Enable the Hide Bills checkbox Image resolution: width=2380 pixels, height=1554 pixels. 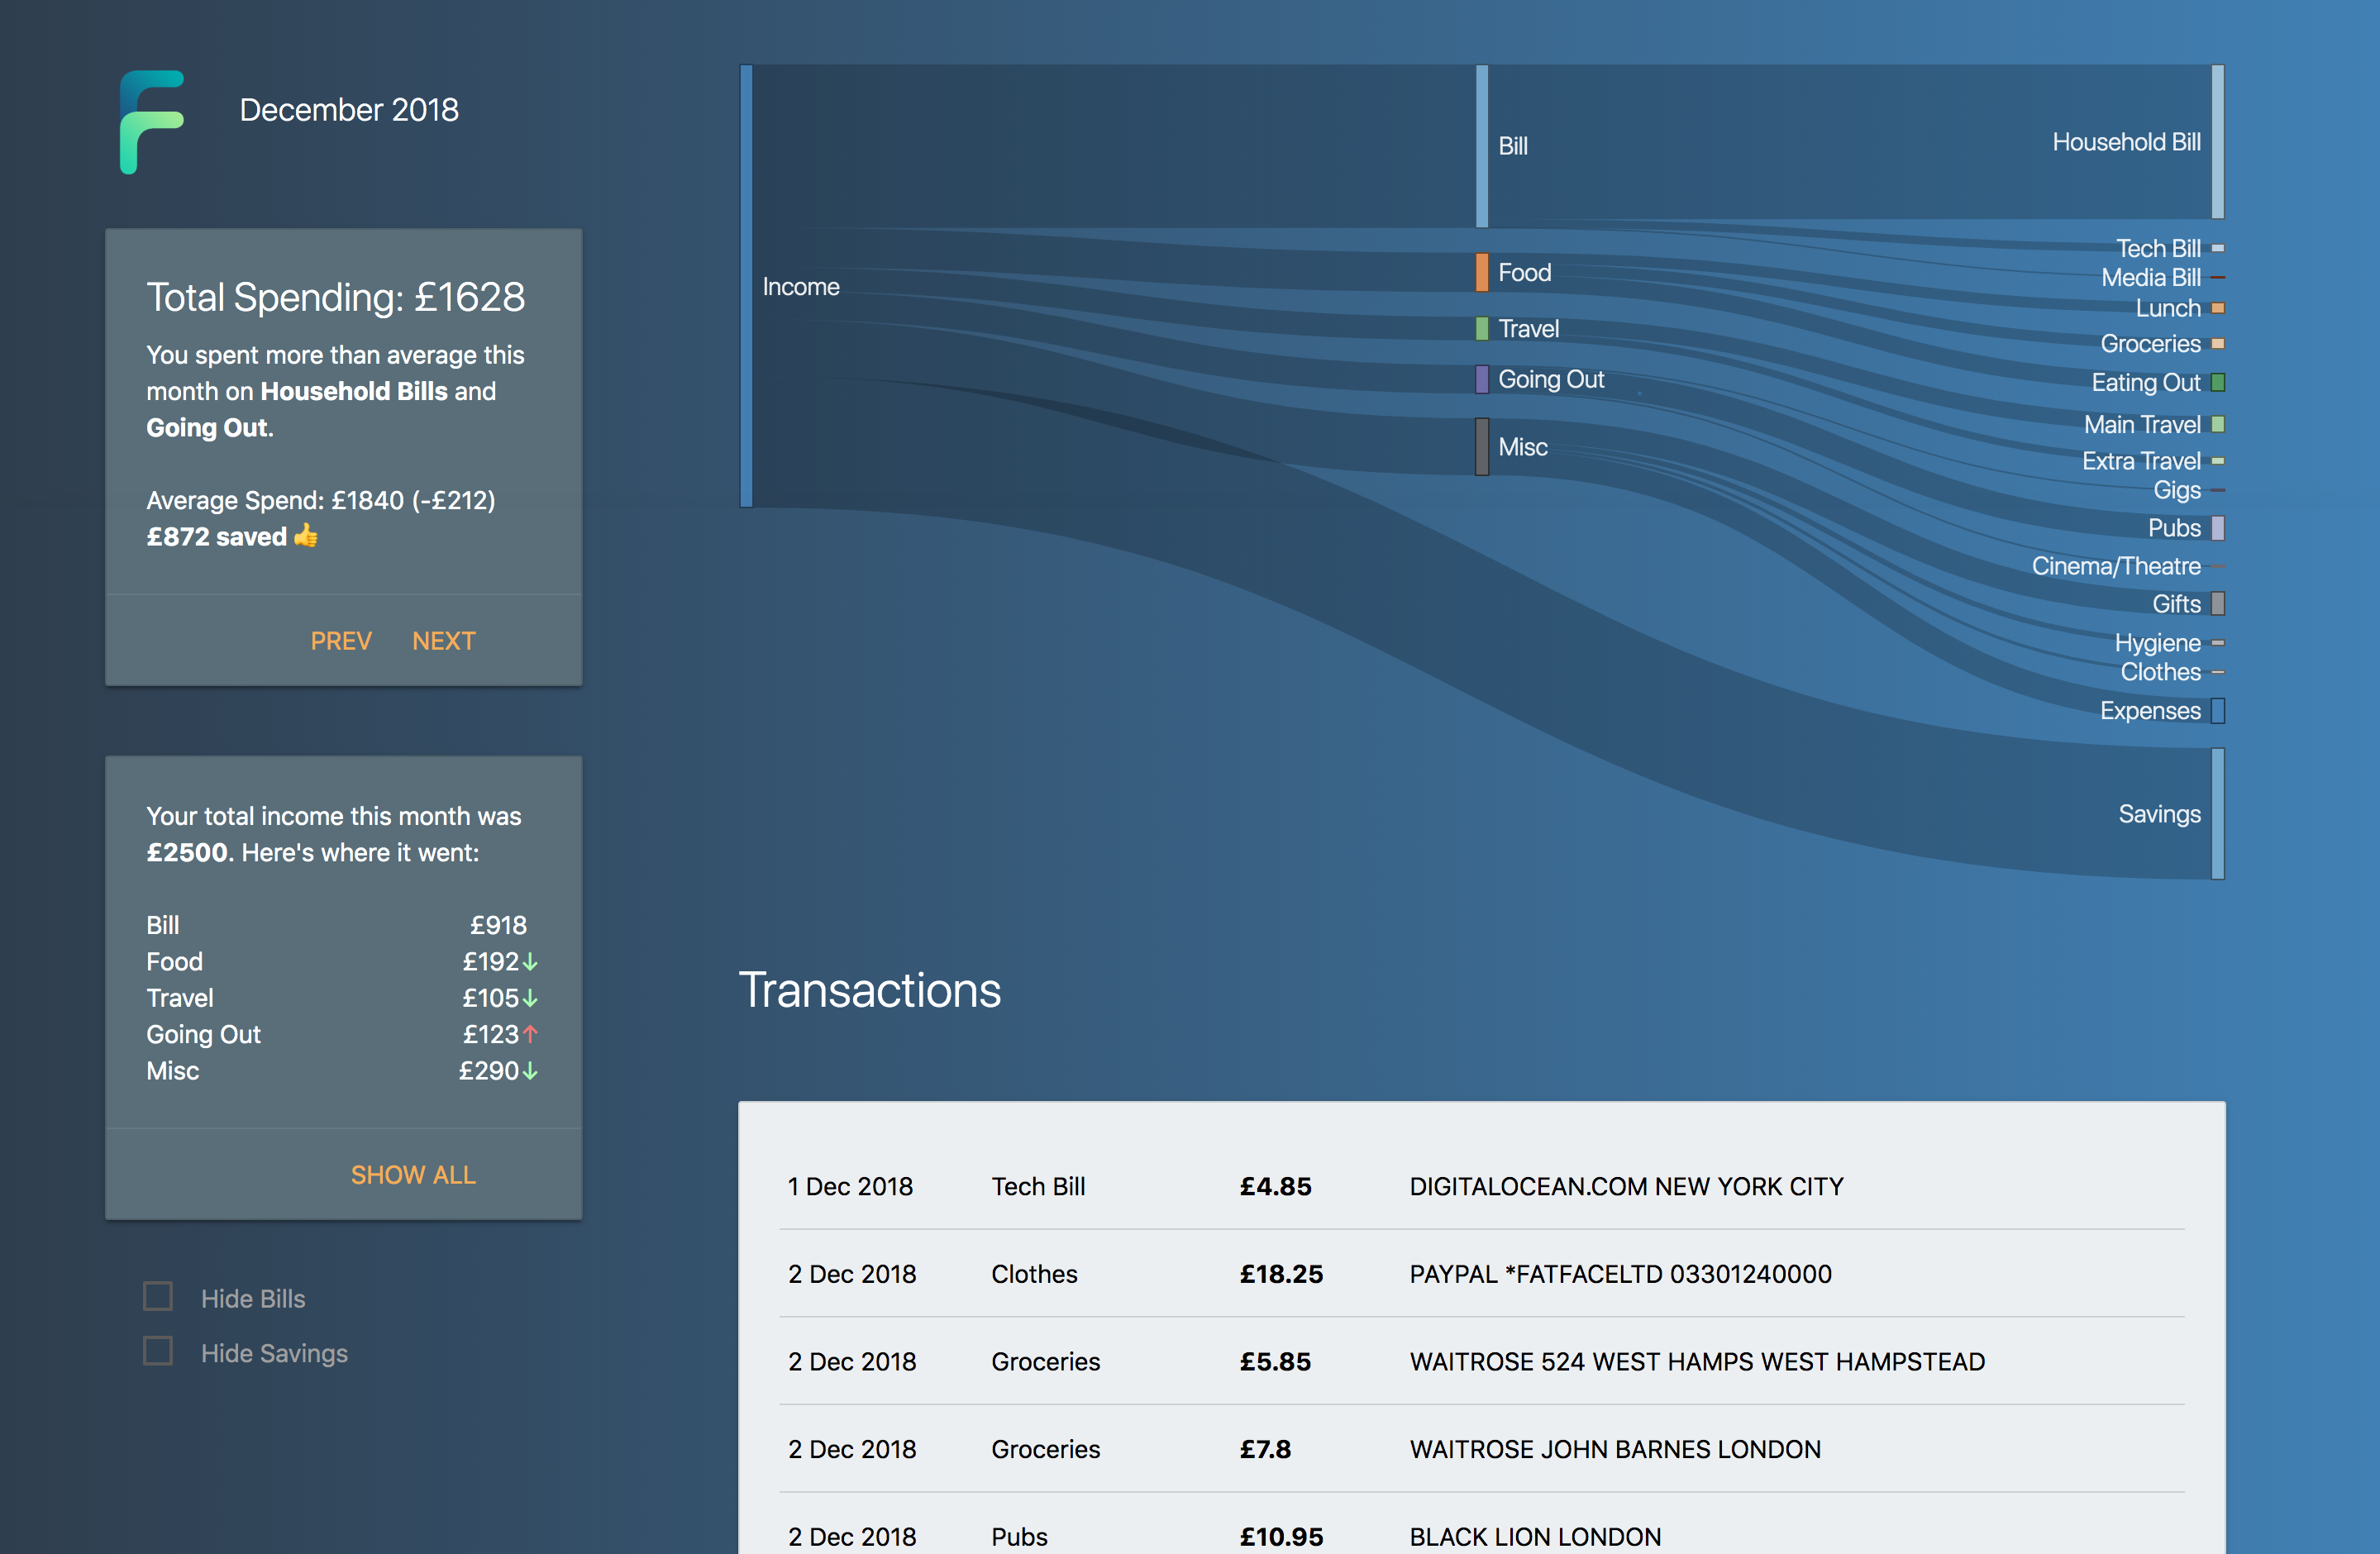point(158,1297)
